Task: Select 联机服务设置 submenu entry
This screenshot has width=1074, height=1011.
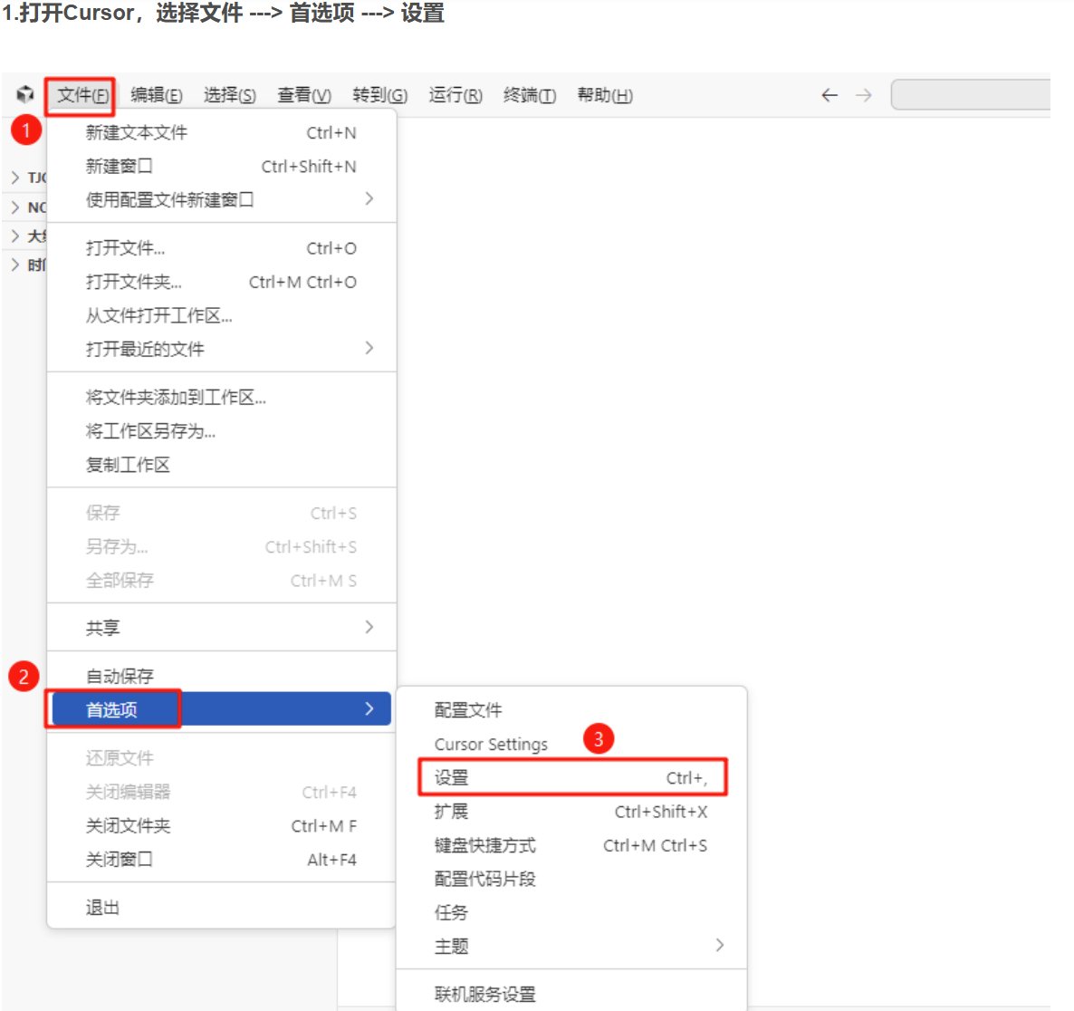Action: [571, 993]
